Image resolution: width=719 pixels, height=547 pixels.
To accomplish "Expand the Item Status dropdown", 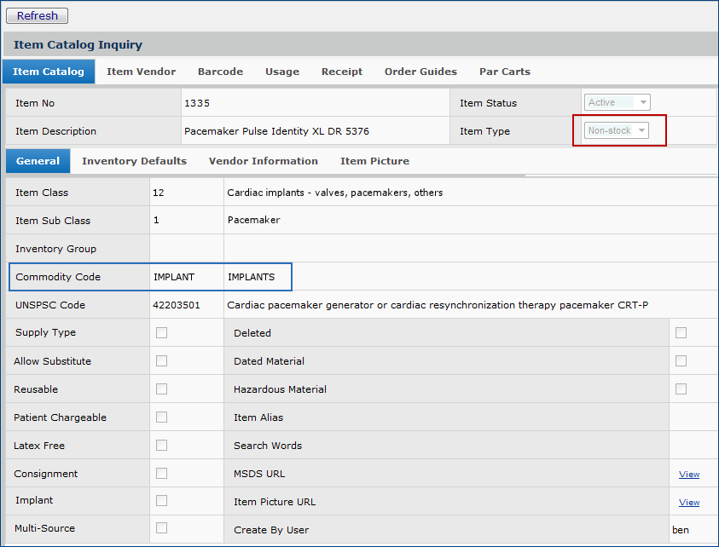I will point(617,102).
